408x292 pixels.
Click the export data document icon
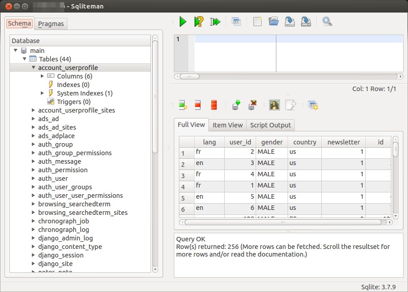290,105
